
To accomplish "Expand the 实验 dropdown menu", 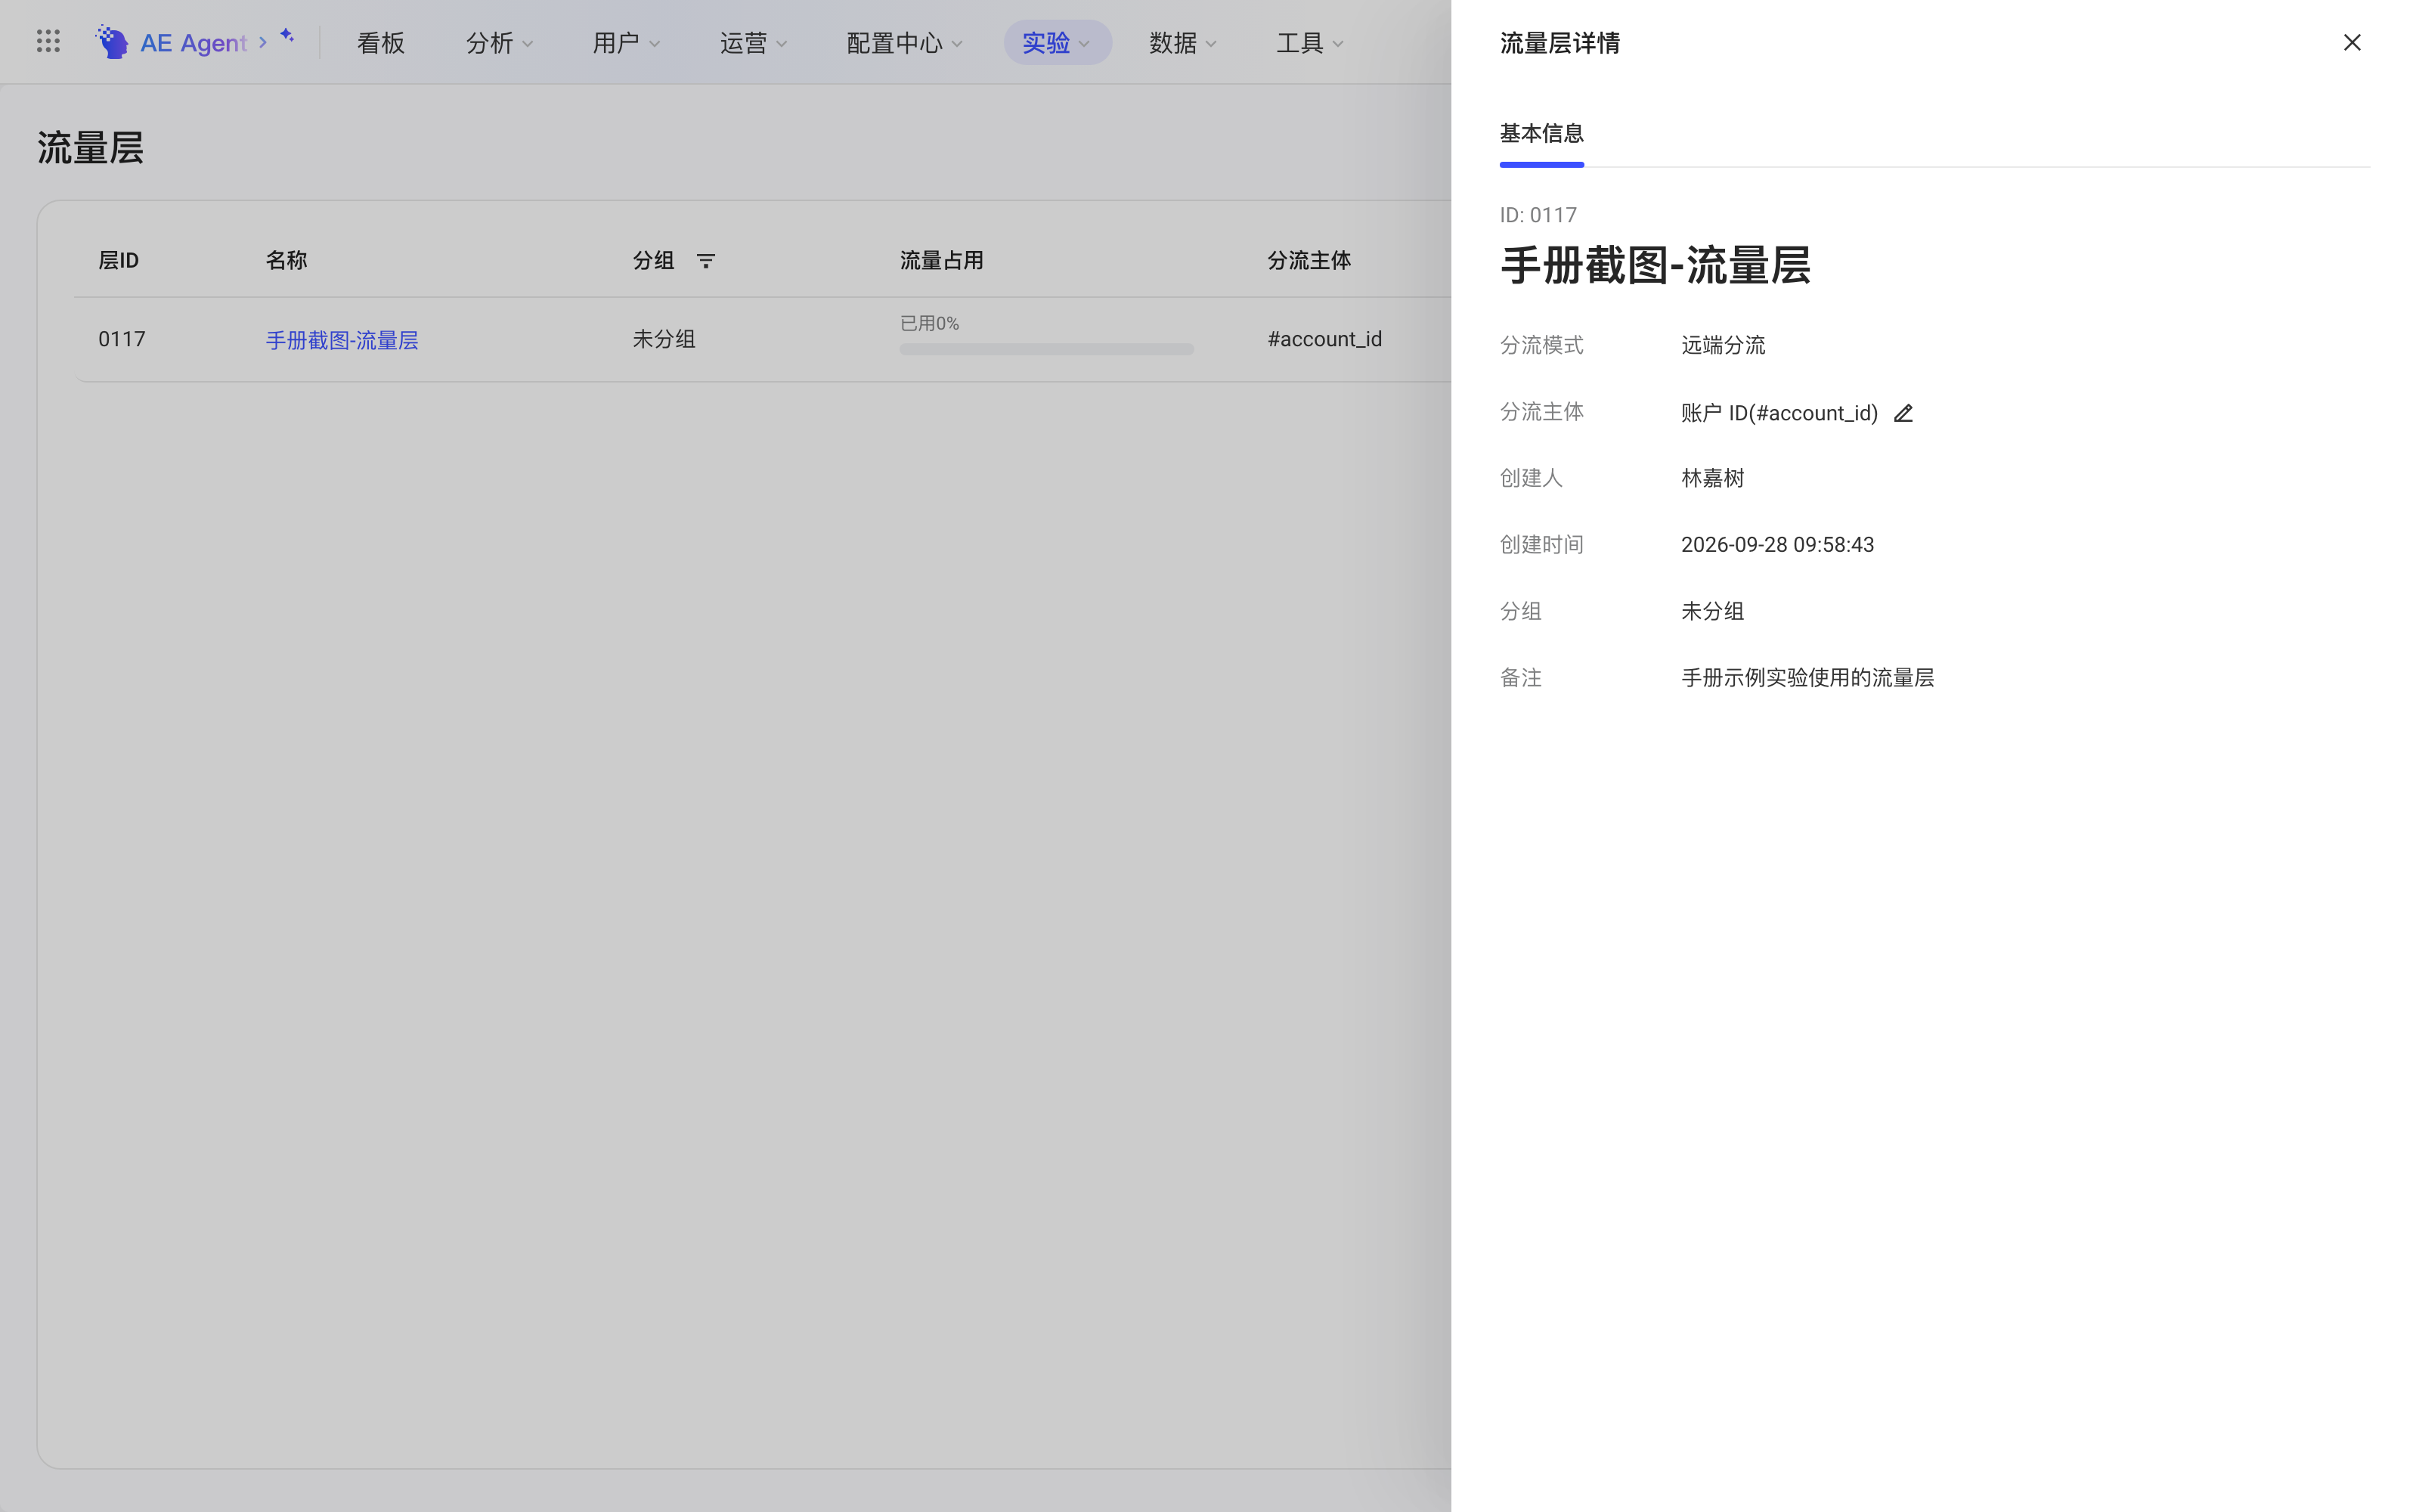I will [1058, 43].
